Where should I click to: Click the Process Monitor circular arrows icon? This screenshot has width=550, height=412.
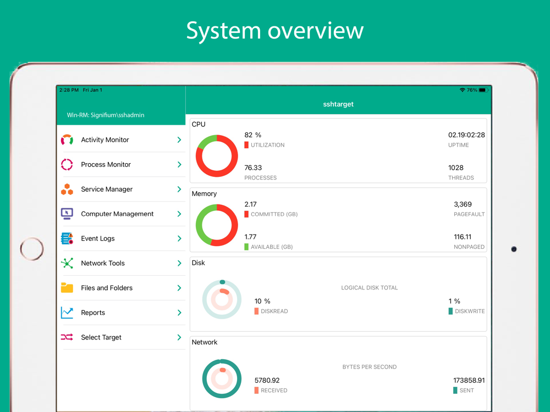[x=67, y=164]
